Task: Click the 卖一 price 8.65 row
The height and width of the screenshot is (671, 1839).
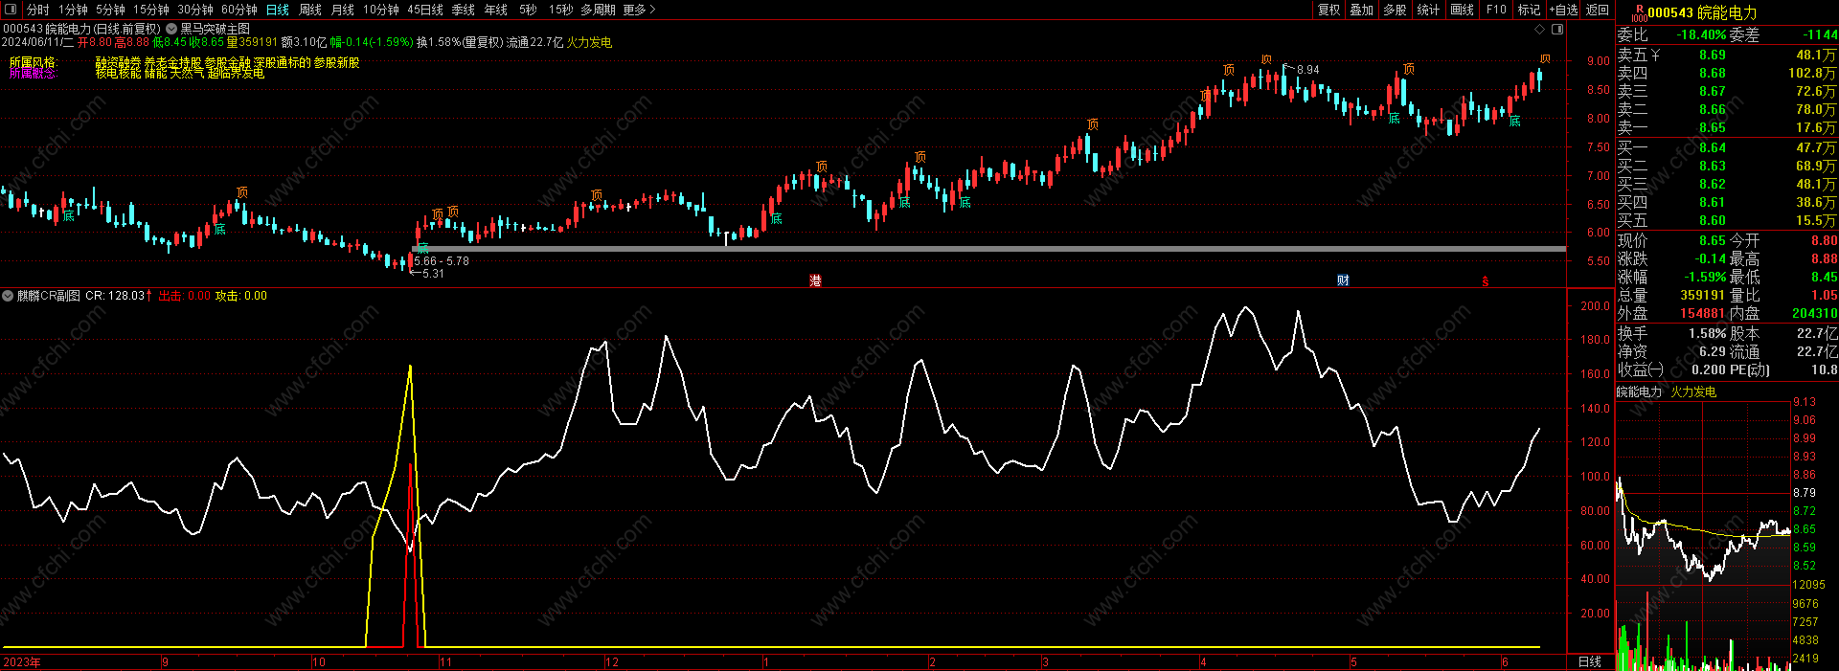Action: (1727, 127)
